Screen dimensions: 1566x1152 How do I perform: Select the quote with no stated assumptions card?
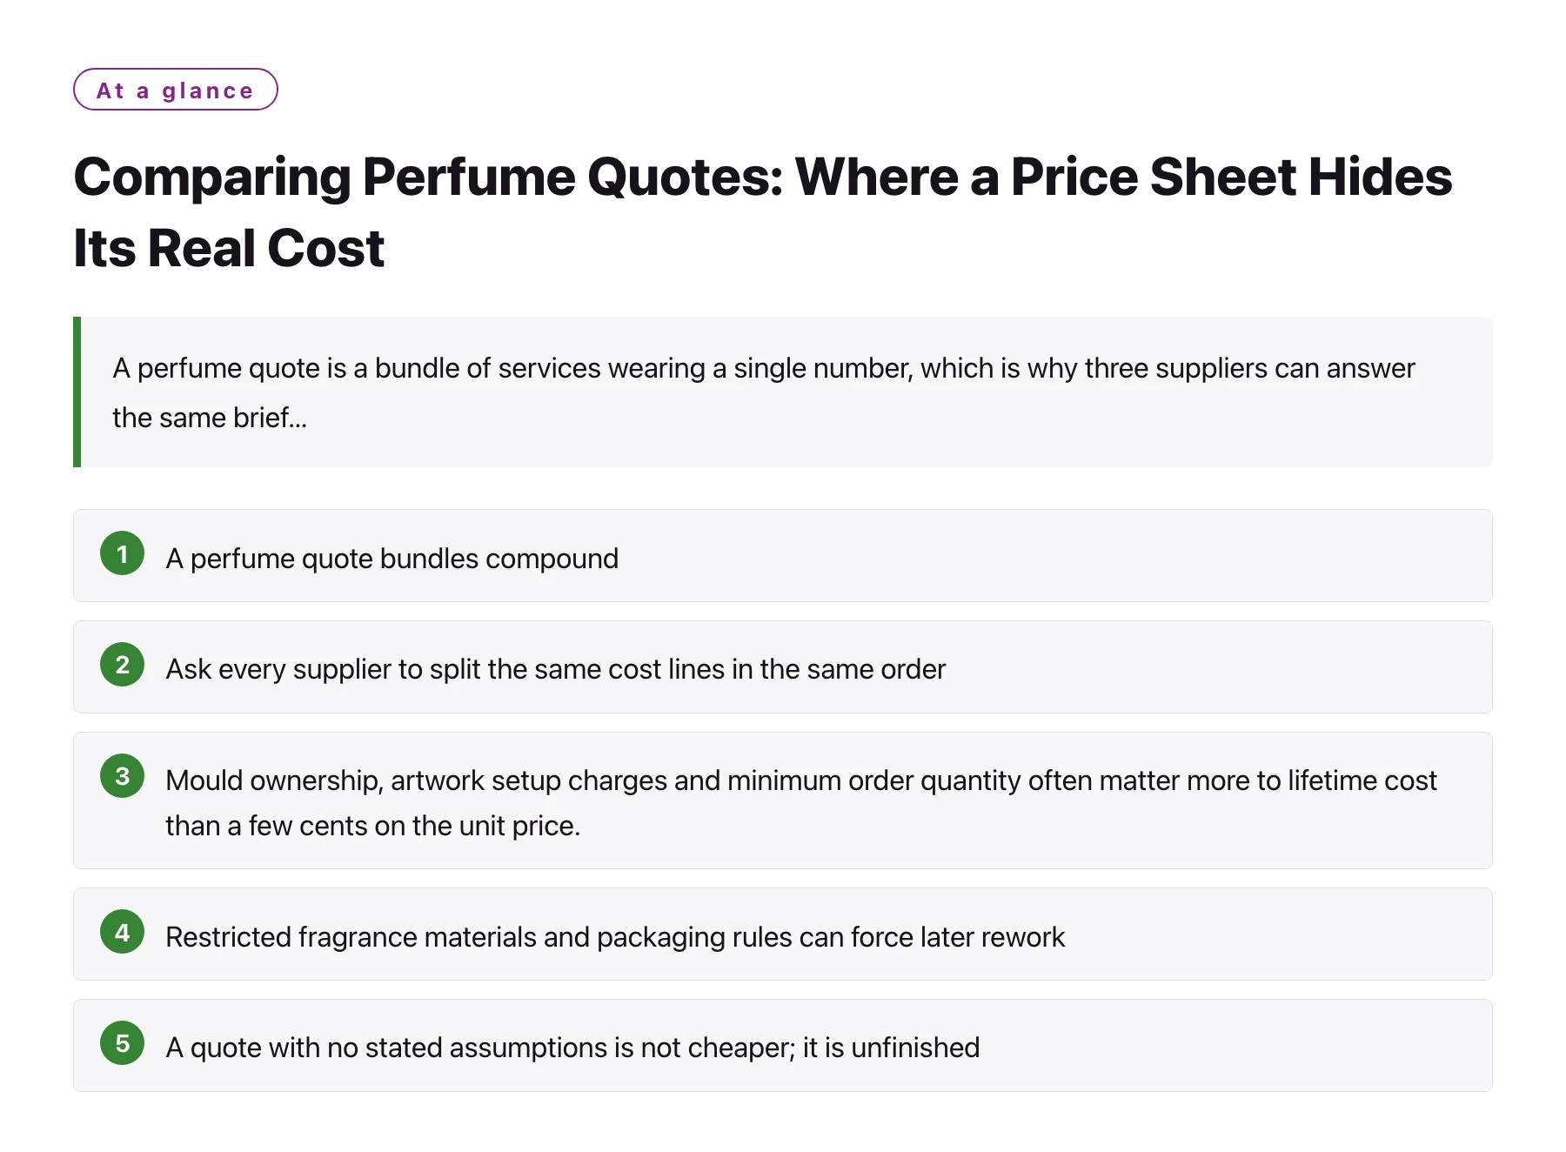click(x=783, y=1046)
